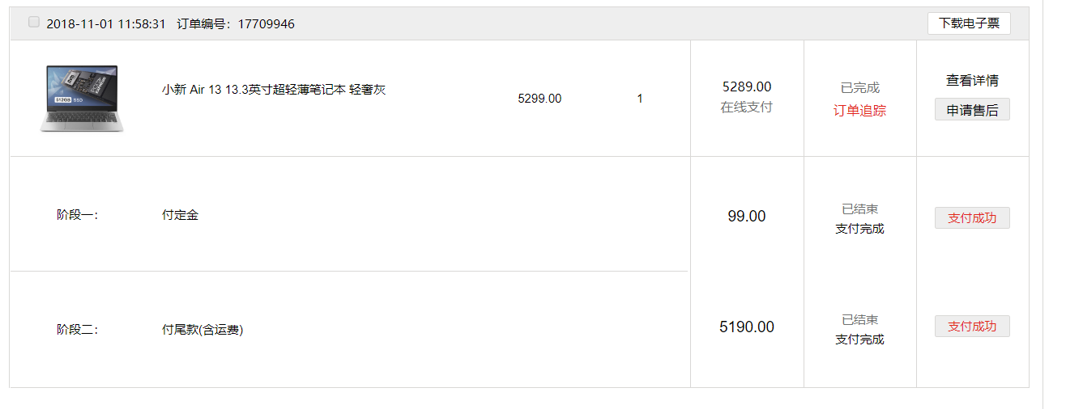The height and width of the screenshot is (409, 1066).
Task: Click the 付定金 deposit label
Action: [x=180, y=216]
